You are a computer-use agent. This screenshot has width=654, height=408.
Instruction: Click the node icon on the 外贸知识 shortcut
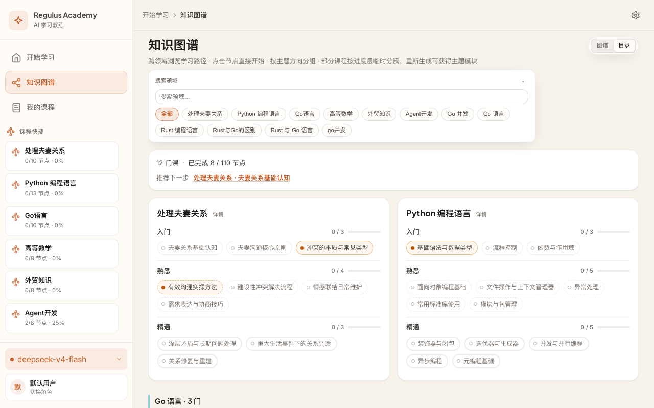16,281
